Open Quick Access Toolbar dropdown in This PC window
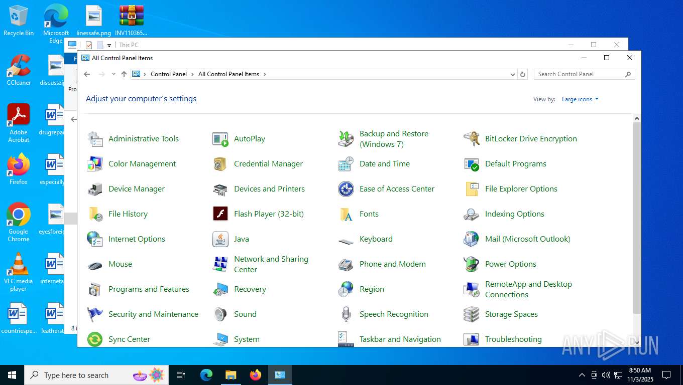 coord(109,45)
